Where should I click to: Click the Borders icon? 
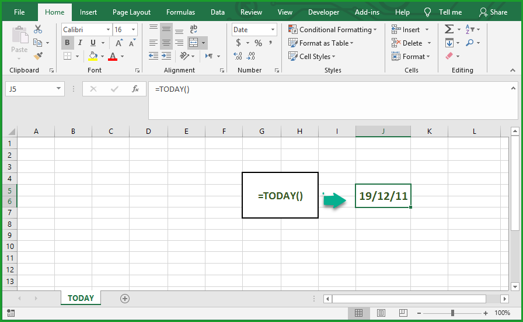[67, 56]
